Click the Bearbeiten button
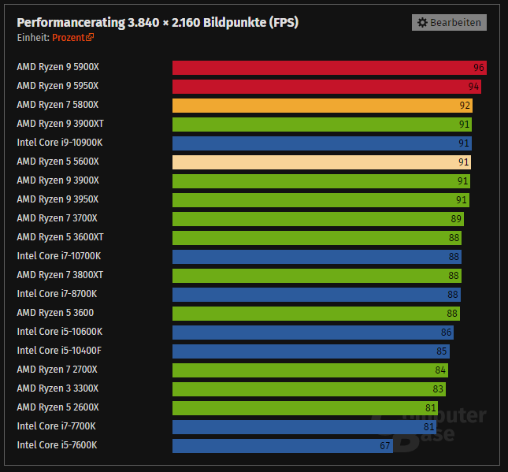Screen dimensions: 508x472 449,22
